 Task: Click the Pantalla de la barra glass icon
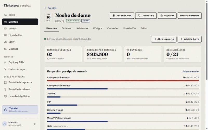coord(5,89)
